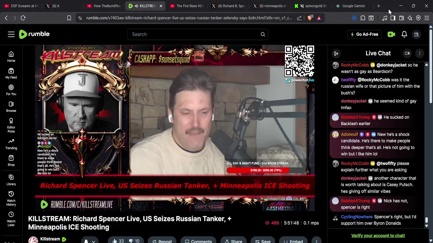Open the user profile avatar menu
This screenshot has width=433, height=243.
(x=416, y=34)
